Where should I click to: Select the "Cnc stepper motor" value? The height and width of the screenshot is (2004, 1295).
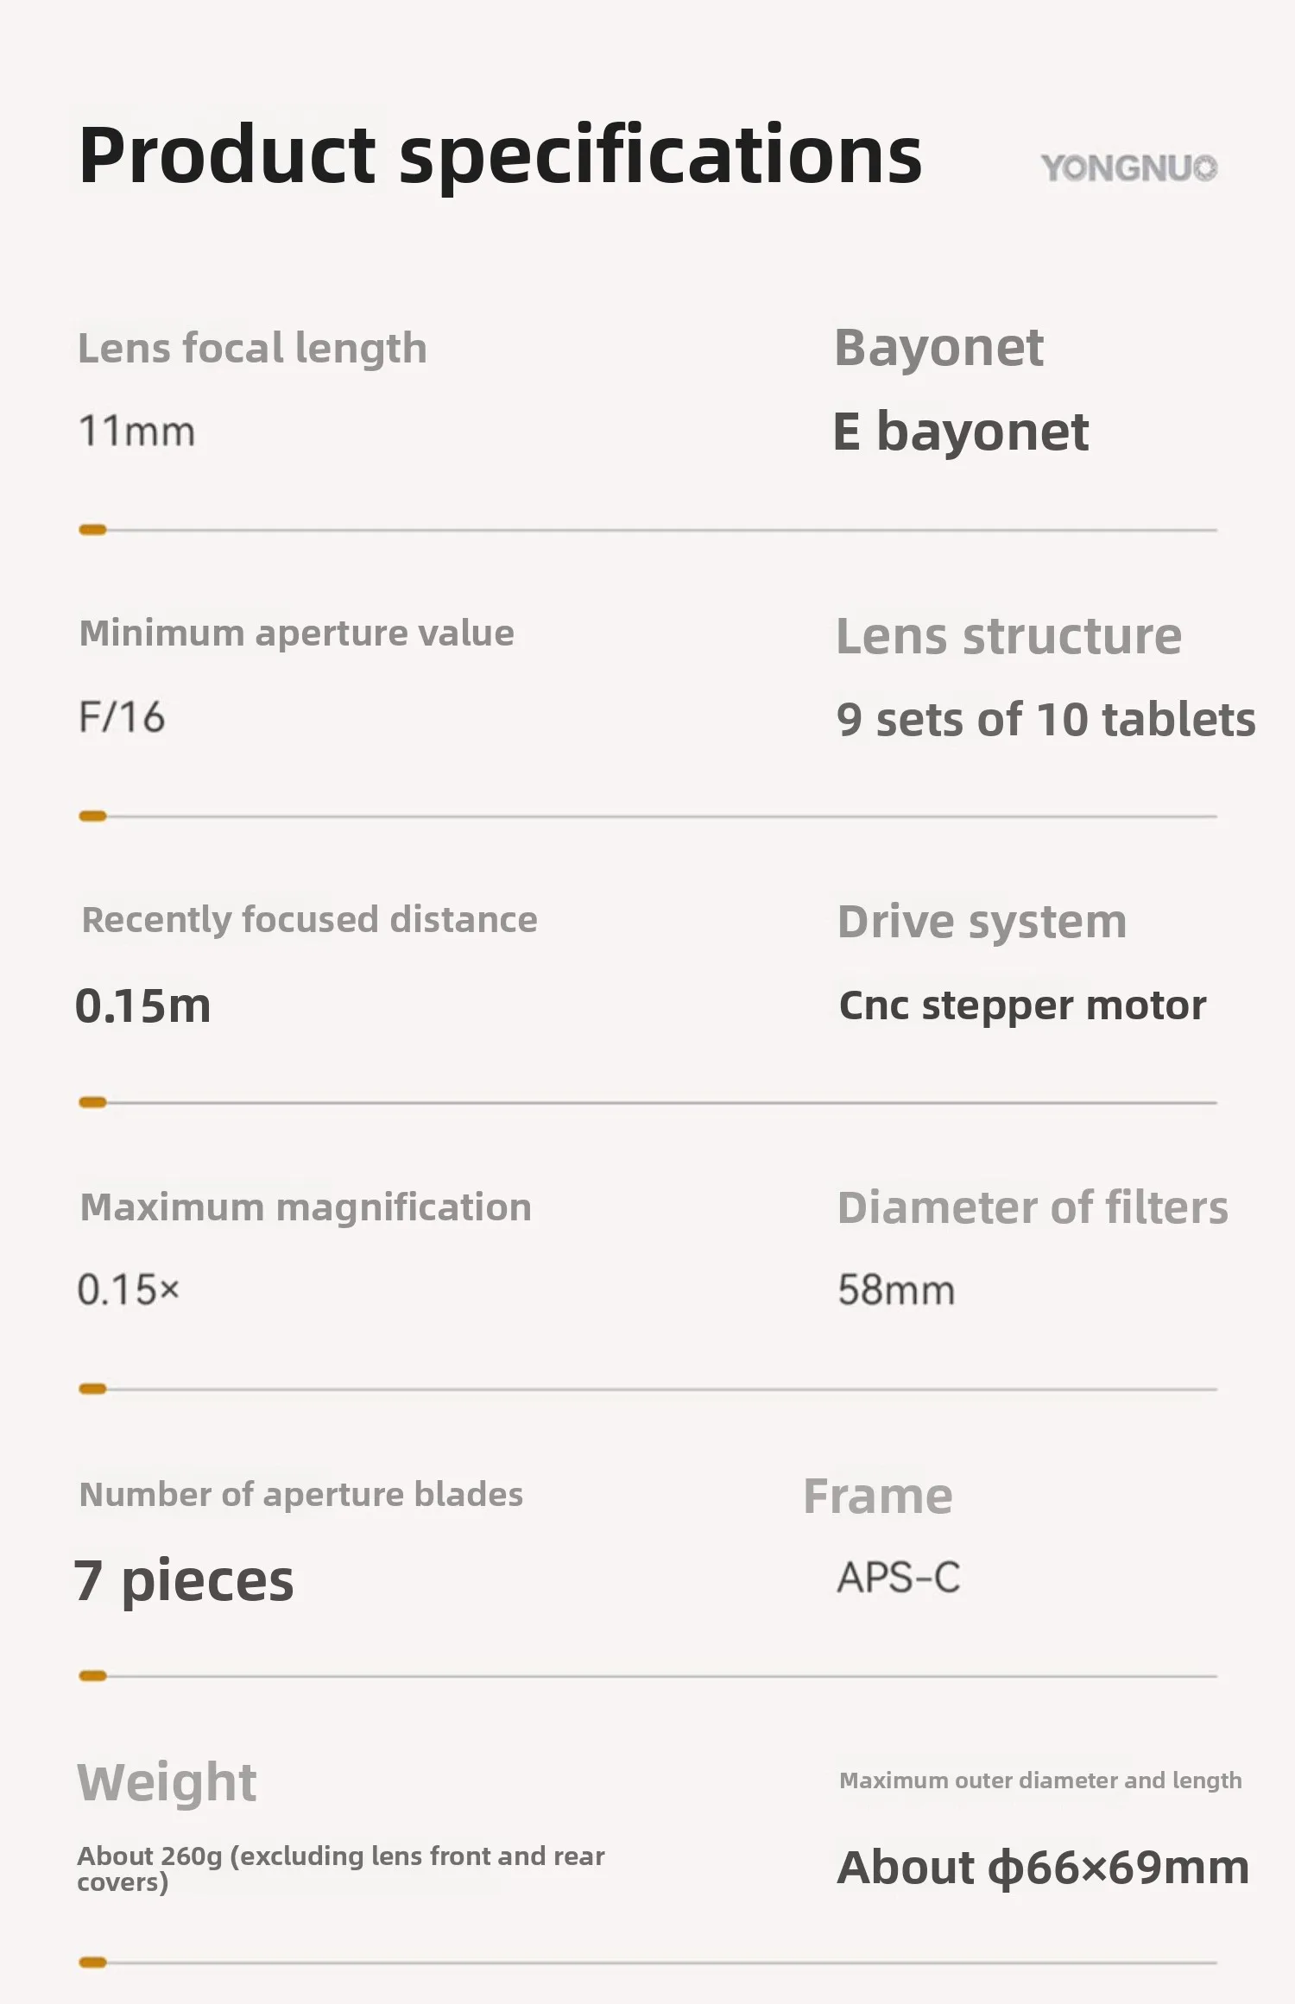tap(1022, 1005)
